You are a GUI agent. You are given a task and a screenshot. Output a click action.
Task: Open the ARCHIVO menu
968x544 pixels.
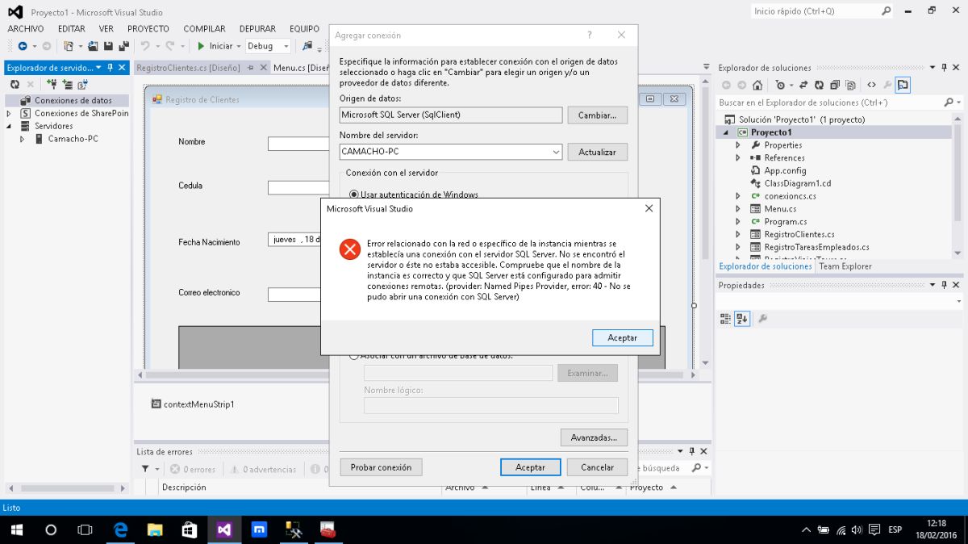click(x=26, y=29)
